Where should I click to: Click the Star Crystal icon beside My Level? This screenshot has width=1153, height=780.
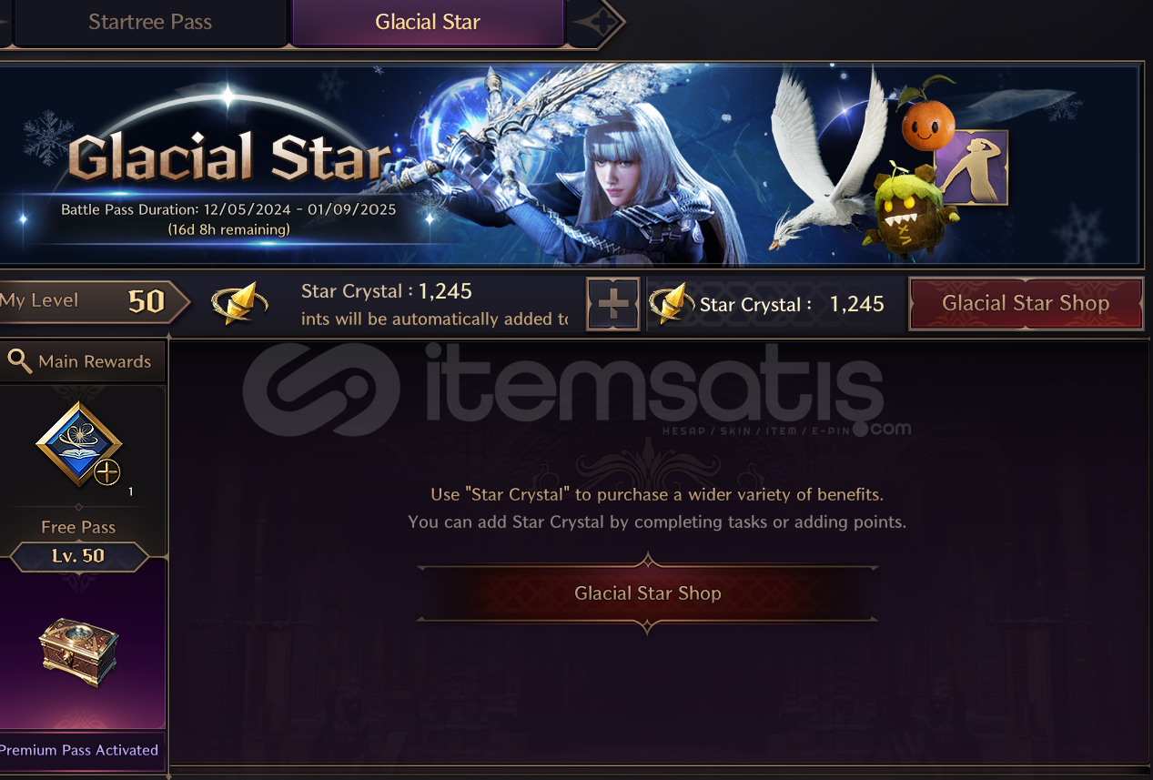[239, 304]
